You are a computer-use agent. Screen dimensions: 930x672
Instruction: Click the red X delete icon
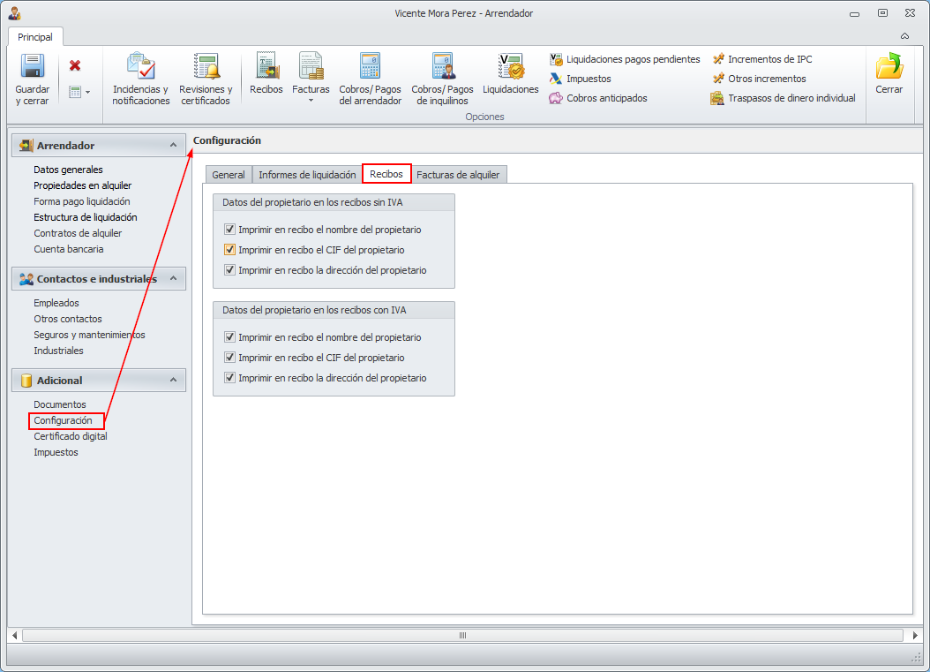[x=75, y=65]
